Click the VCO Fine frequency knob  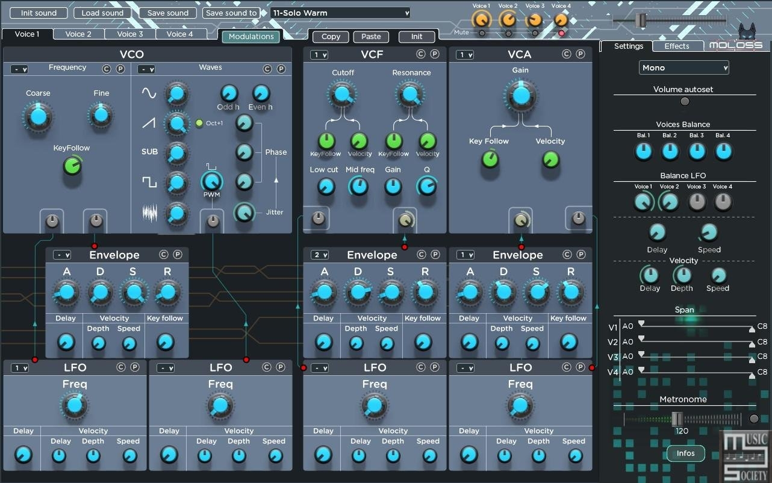(101, 114)
